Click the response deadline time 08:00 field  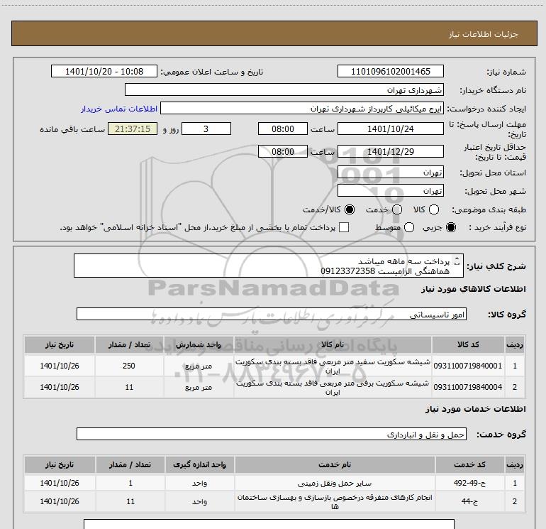283,129
